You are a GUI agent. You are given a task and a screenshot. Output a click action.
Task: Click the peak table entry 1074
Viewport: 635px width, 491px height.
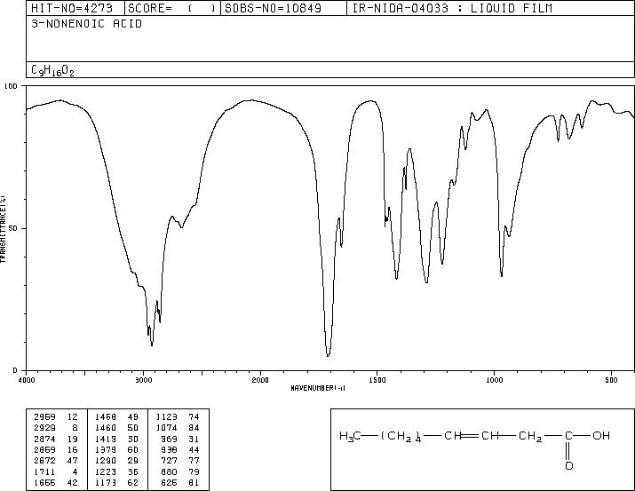click(166, 427)
